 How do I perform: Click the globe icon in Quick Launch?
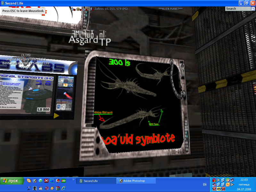click(40, 181)
